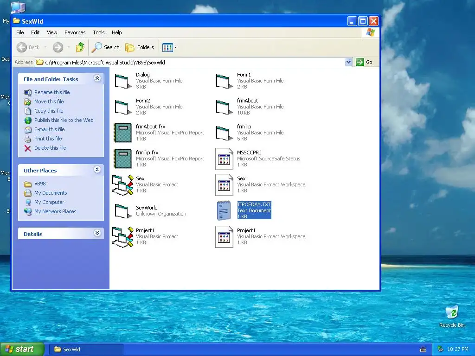
Task: Collapse the File and Folder Tasks panel
Action: click(x=97, y=78)
